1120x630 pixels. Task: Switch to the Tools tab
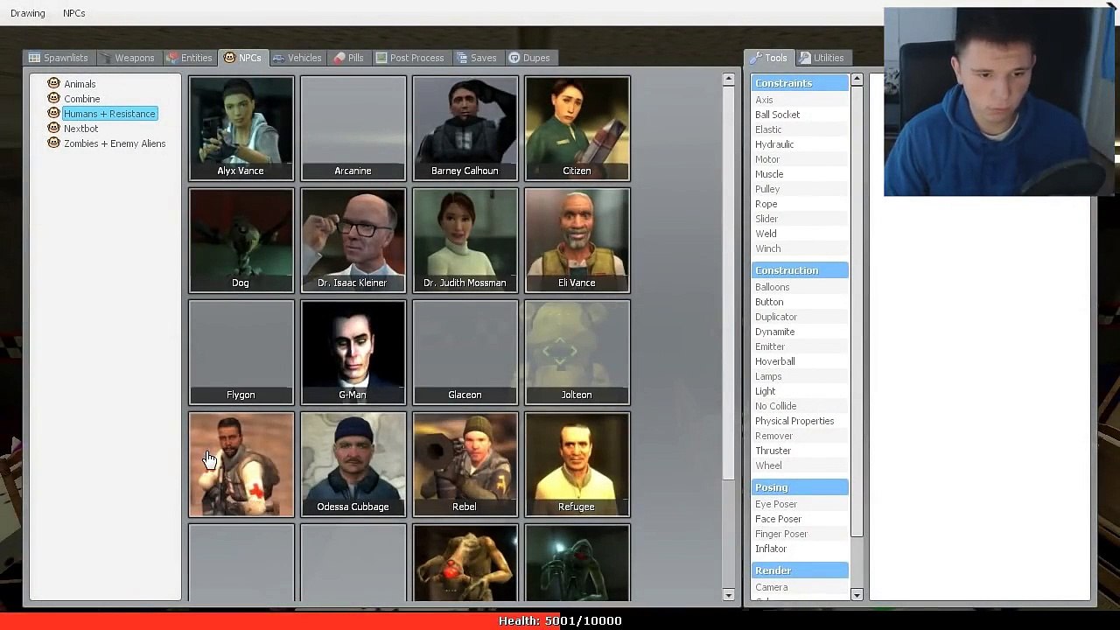click(768, 58)
